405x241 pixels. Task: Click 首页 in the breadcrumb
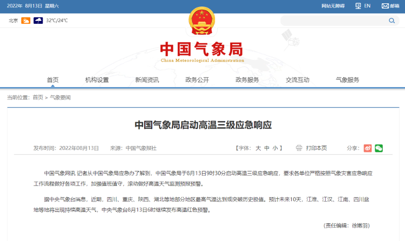(38, 98)
